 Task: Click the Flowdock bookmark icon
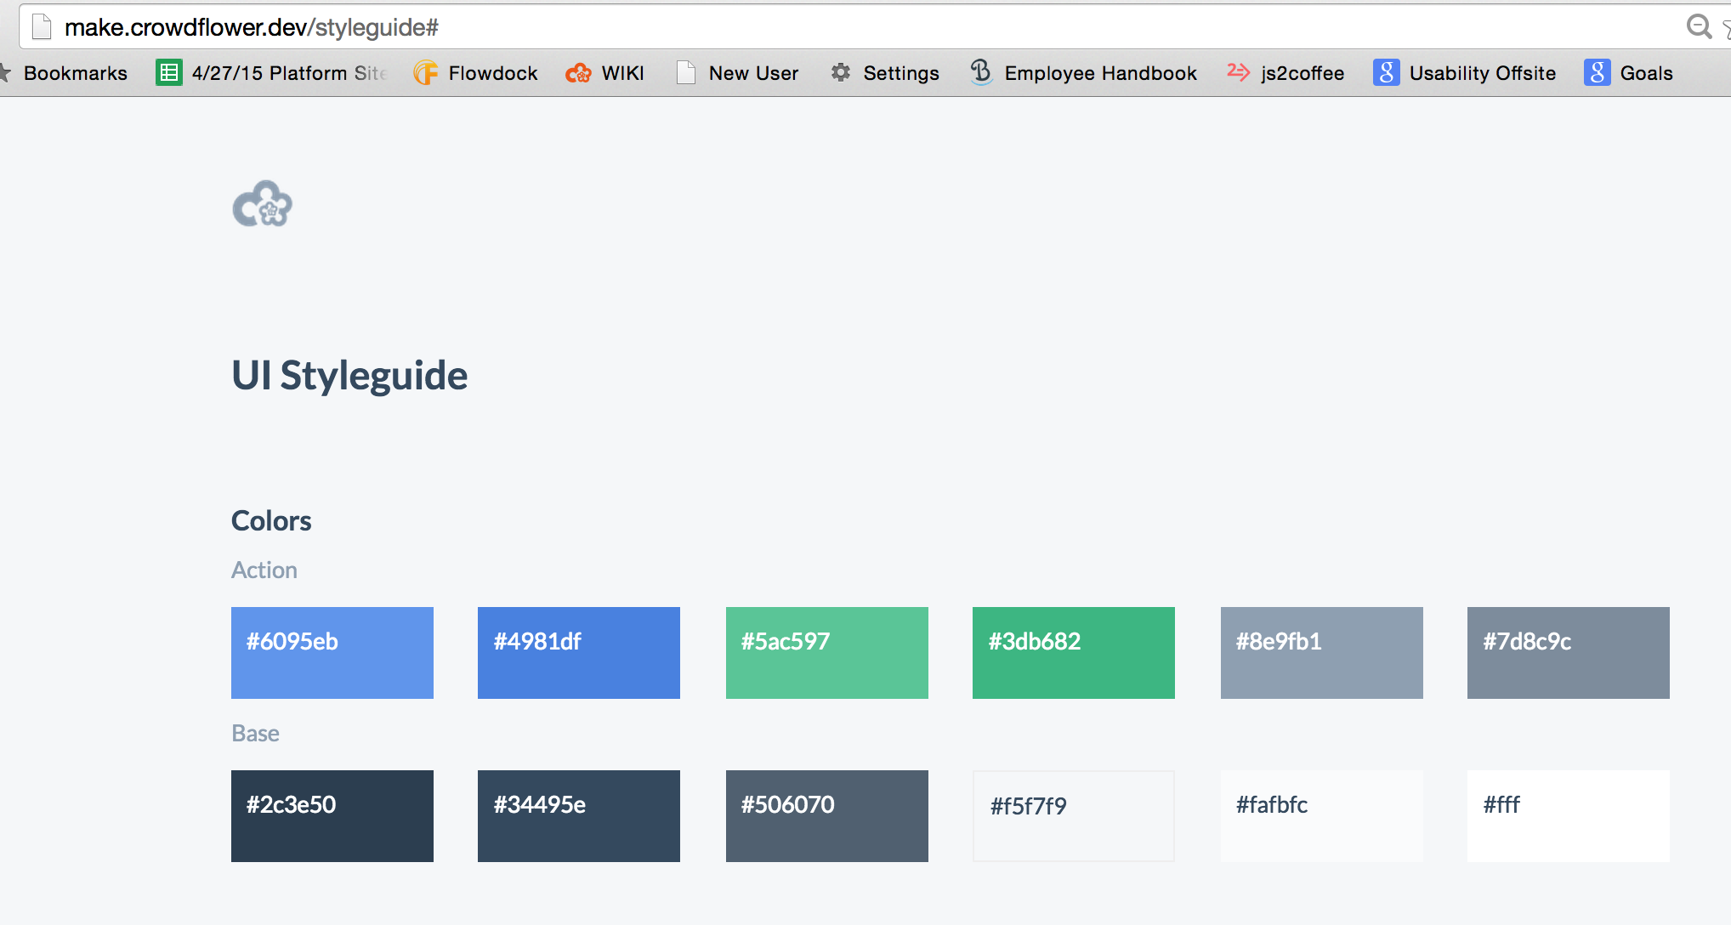426,73
